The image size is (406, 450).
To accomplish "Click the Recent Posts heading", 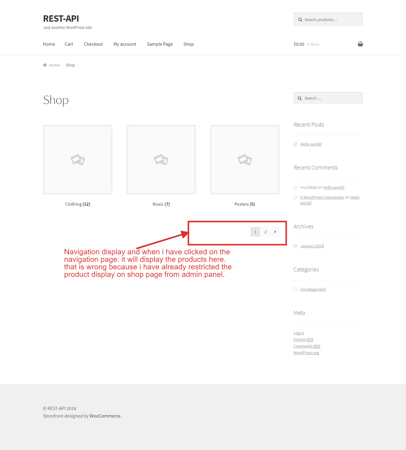I will tap(309, 125).
